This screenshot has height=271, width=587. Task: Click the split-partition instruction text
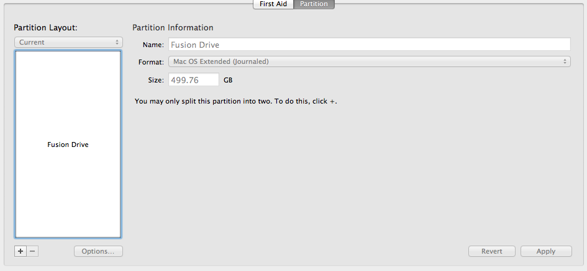tap(235, 101)
